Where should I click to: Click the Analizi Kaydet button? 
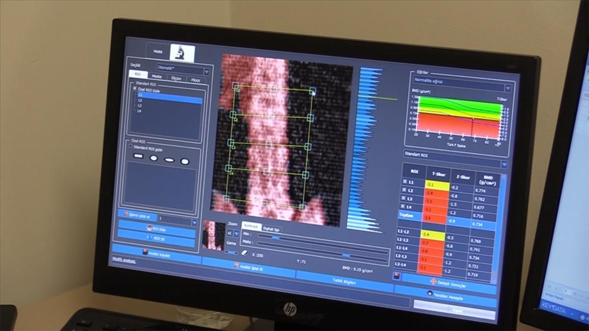pyautogui.click(x=156, y=254)
